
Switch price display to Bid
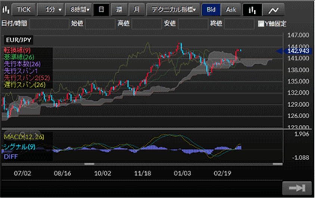point(211,10)
